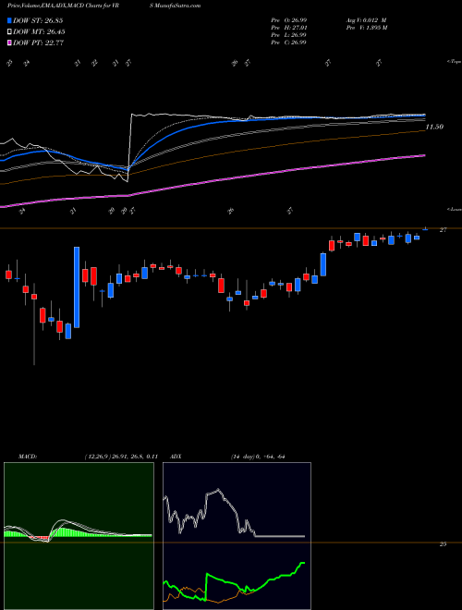Click the '25' price axis label
The height and width of the screenshot is (610, 462).
click(443, 544)
